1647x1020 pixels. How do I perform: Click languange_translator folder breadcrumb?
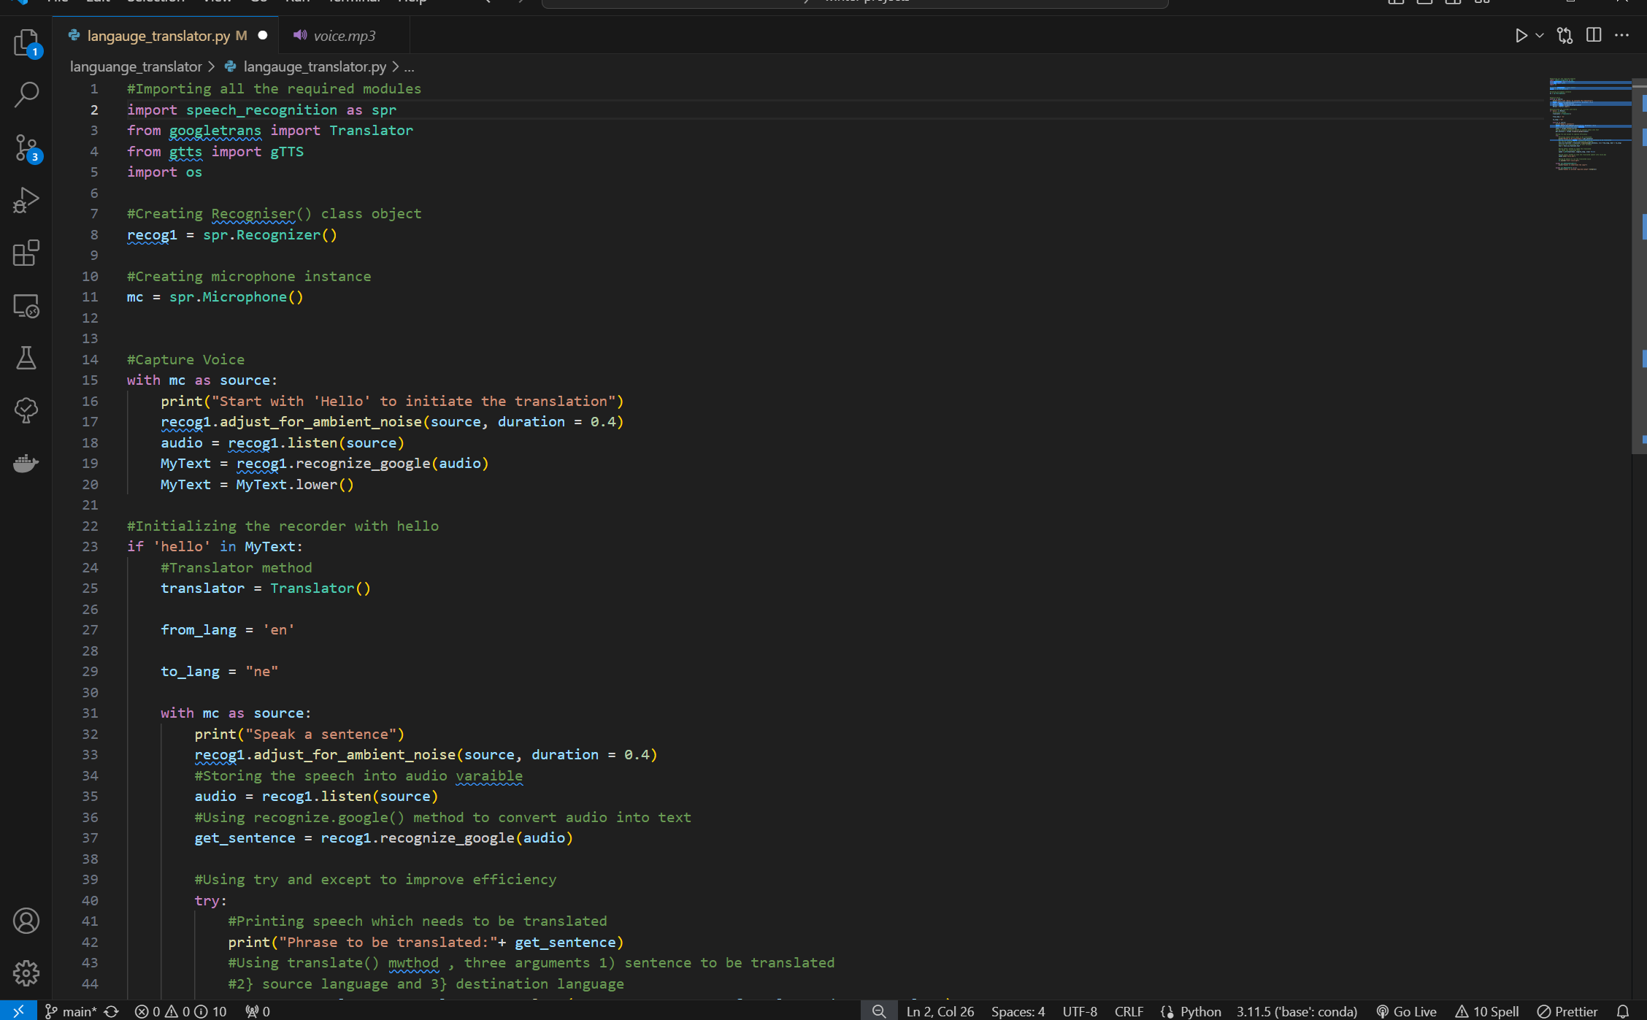point(136,66)
